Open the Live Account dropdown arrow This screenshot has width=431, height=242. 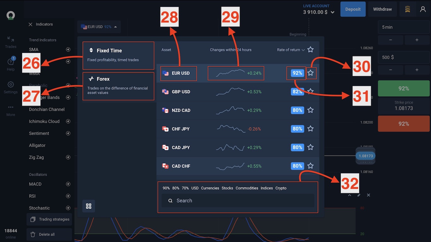click(x=332, y=12)
